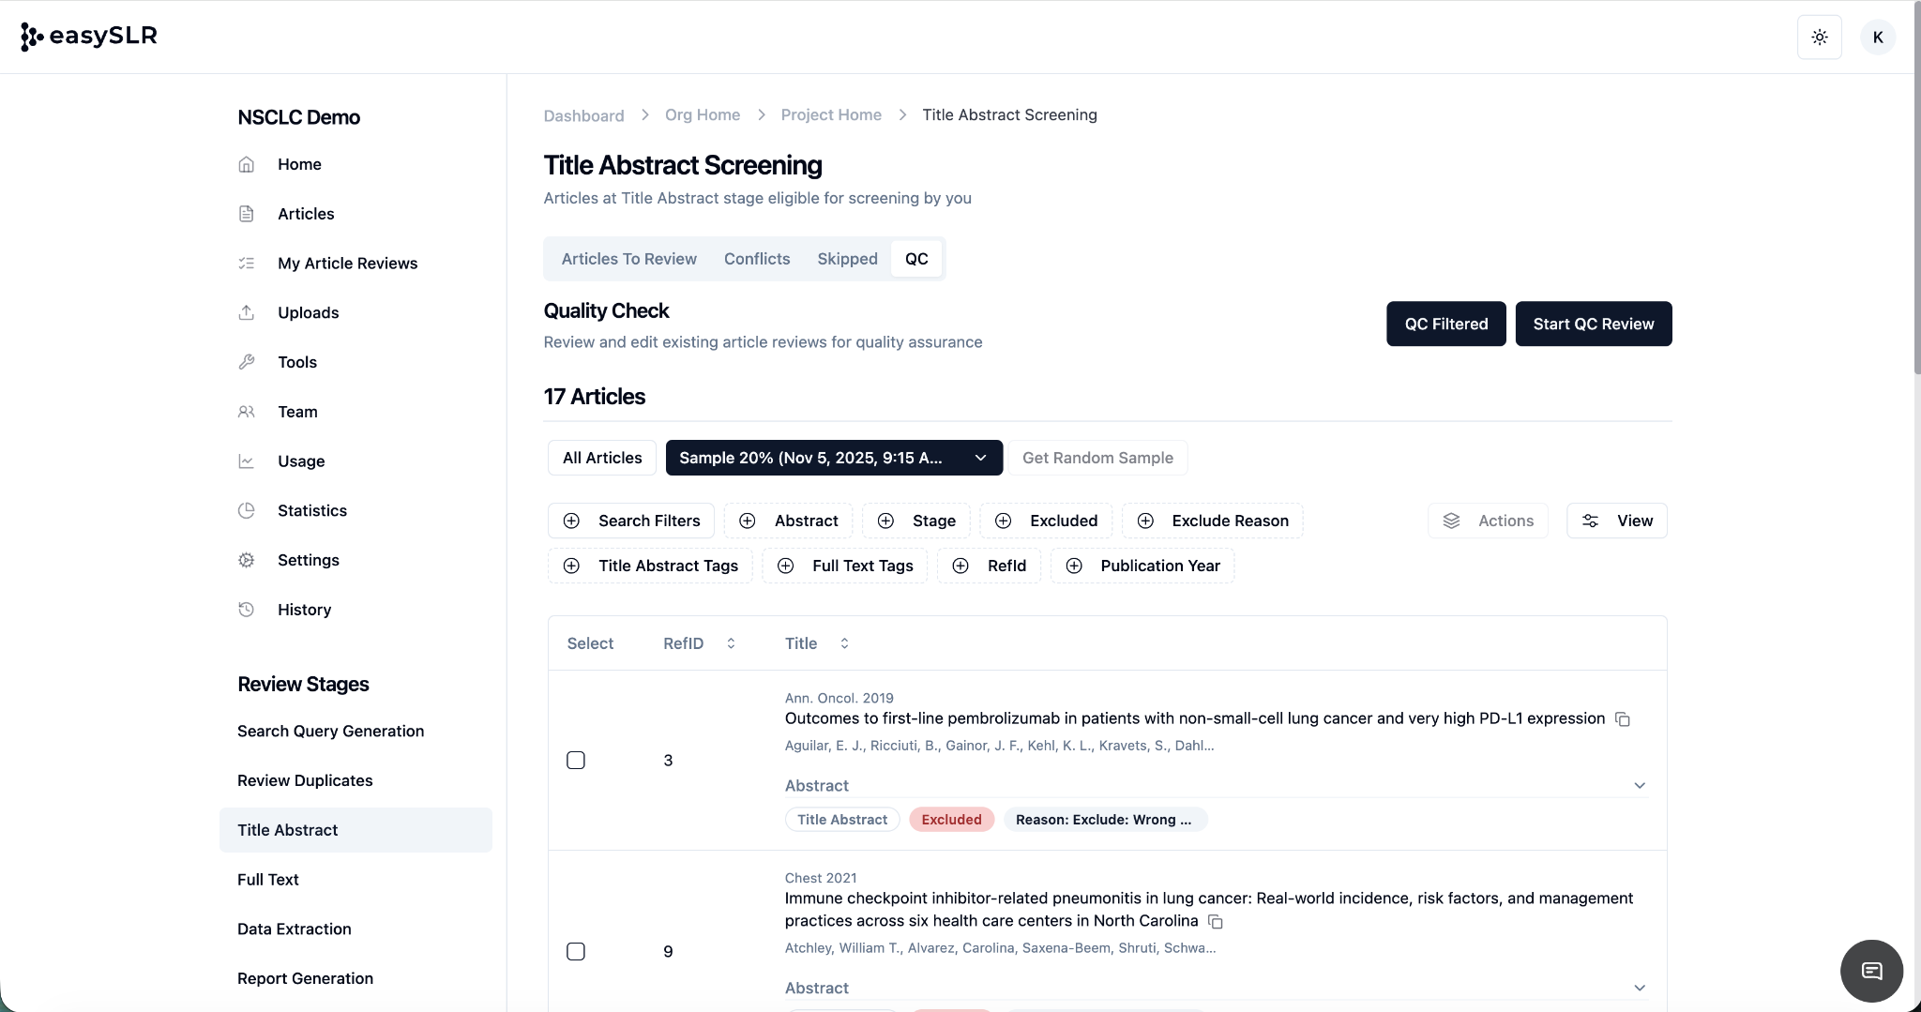Select the checkbox for article RefID 3
Viewport: 1921px width, 1012px height.
[x=576, y=760]
